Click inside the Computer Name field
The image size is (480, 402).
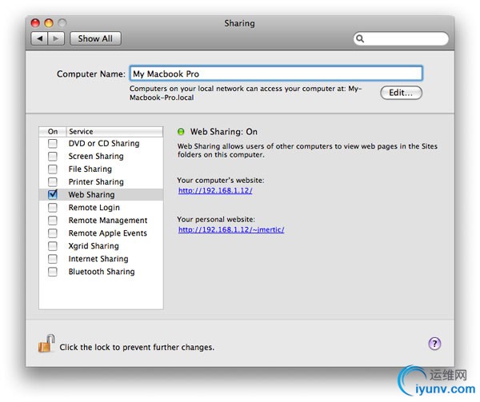(276, 74)
